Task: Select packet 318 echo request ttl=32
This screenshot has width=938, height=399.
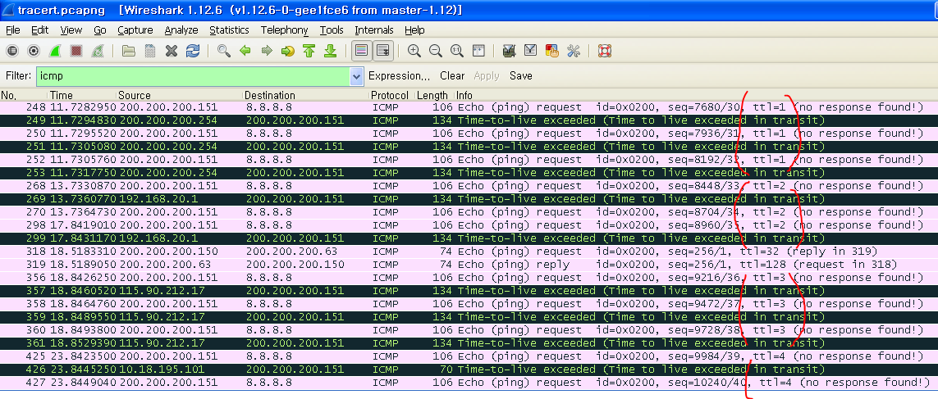Action: click(x=469, y=252)
